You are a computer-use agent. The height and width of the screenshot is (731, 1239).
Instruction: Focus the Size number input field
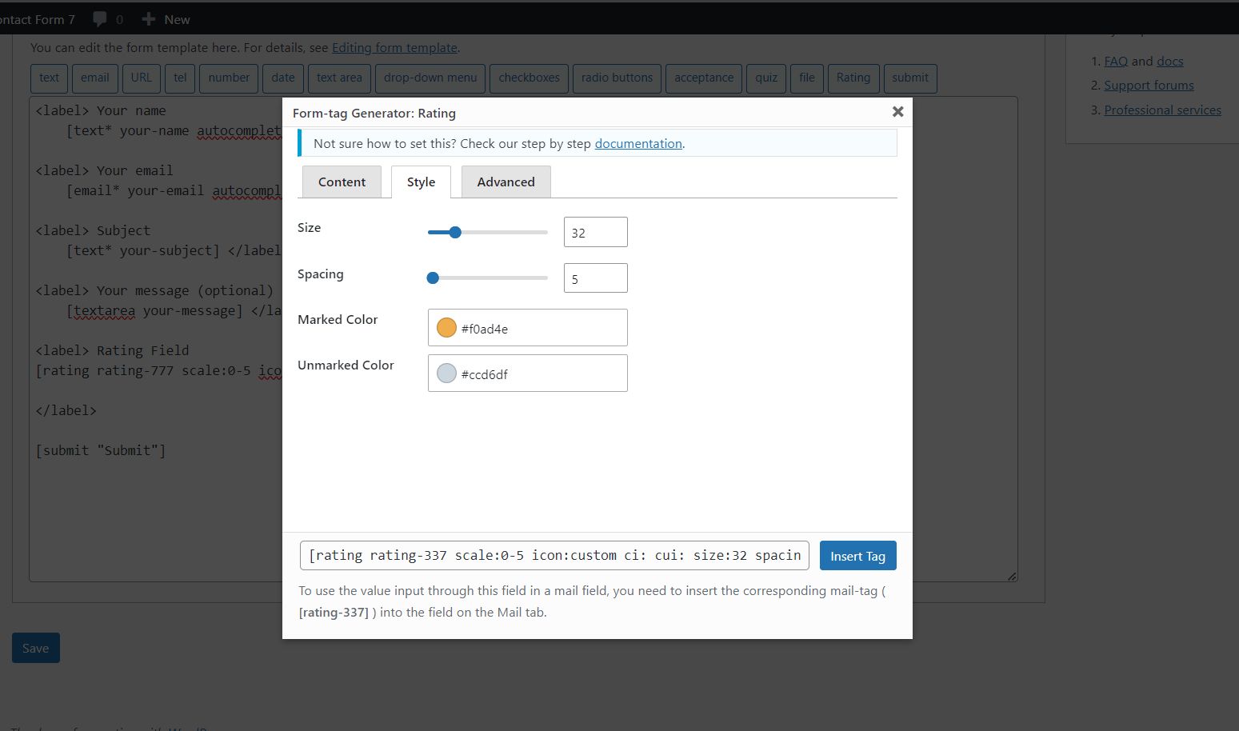(x=595, y=233)
